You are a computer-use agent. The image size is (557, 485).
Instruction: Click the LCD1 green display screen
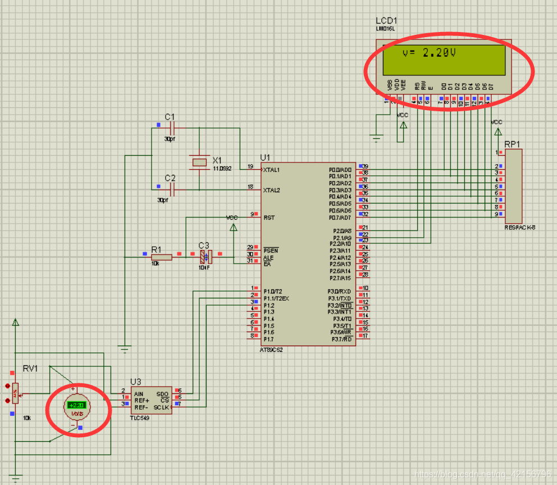point(444,60)
